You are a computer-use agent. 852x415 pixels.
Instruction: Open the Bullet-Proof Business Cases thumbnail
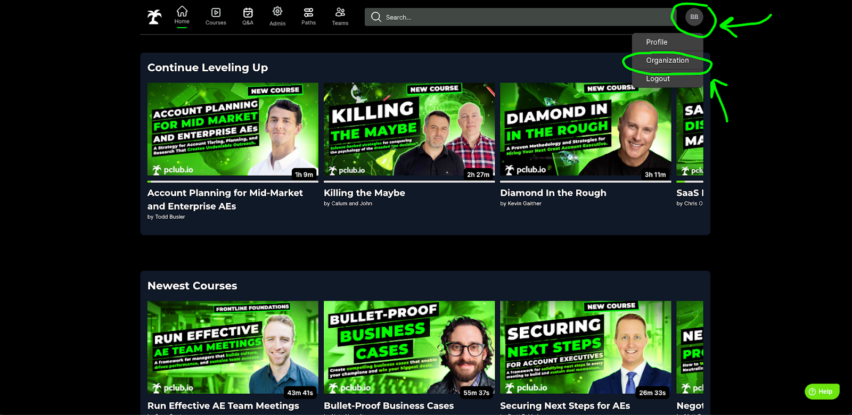[409, 347]
